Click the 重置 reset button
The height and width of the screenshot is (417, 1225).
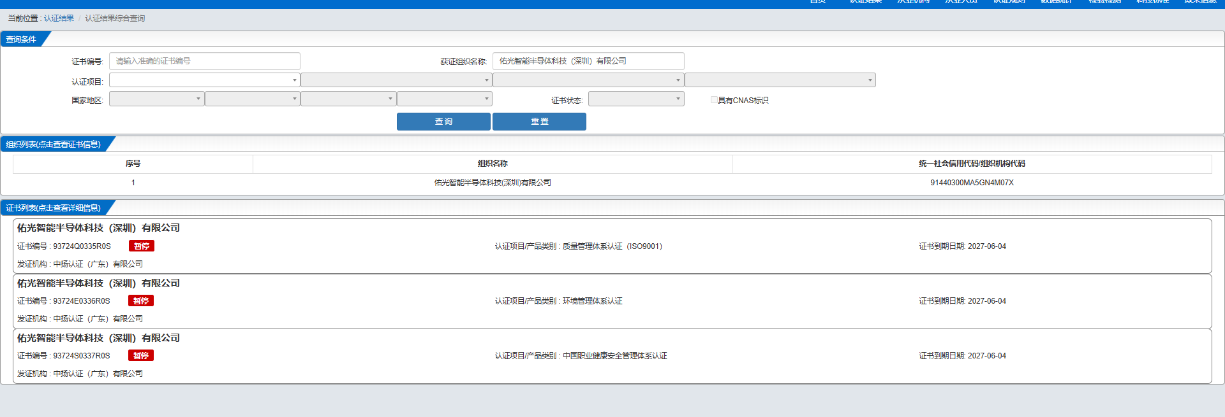tap(539, 122)
